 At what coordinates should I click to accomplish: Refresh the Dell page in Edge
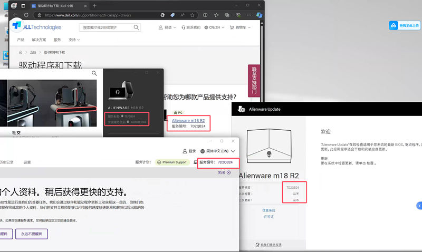pos(26,15)
